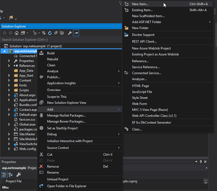The image size is (217, 191).
Task: Click Rebuild in the context menu
Action: point(53,59)
